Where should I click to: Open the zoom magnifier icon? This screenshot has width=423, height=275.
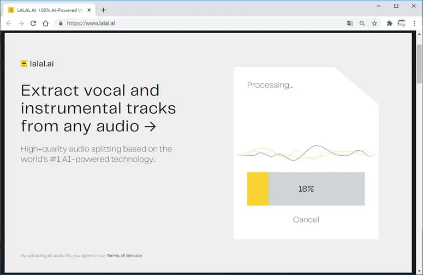(362, 23)
